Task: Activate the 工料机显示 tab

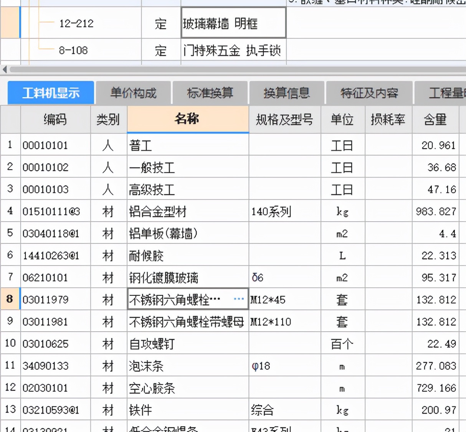Action: coord(51,92)
